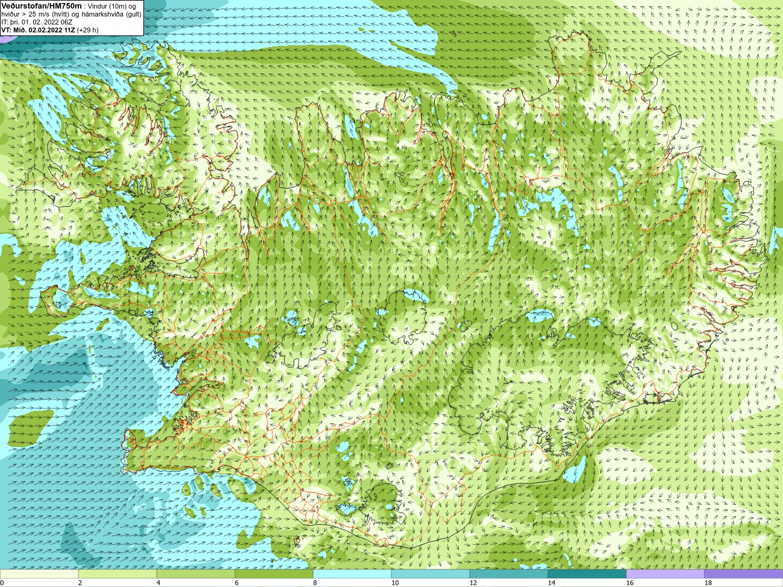Click the '10' label on the color scale
The image size is (783, 587).
click(x=395, y=583)
